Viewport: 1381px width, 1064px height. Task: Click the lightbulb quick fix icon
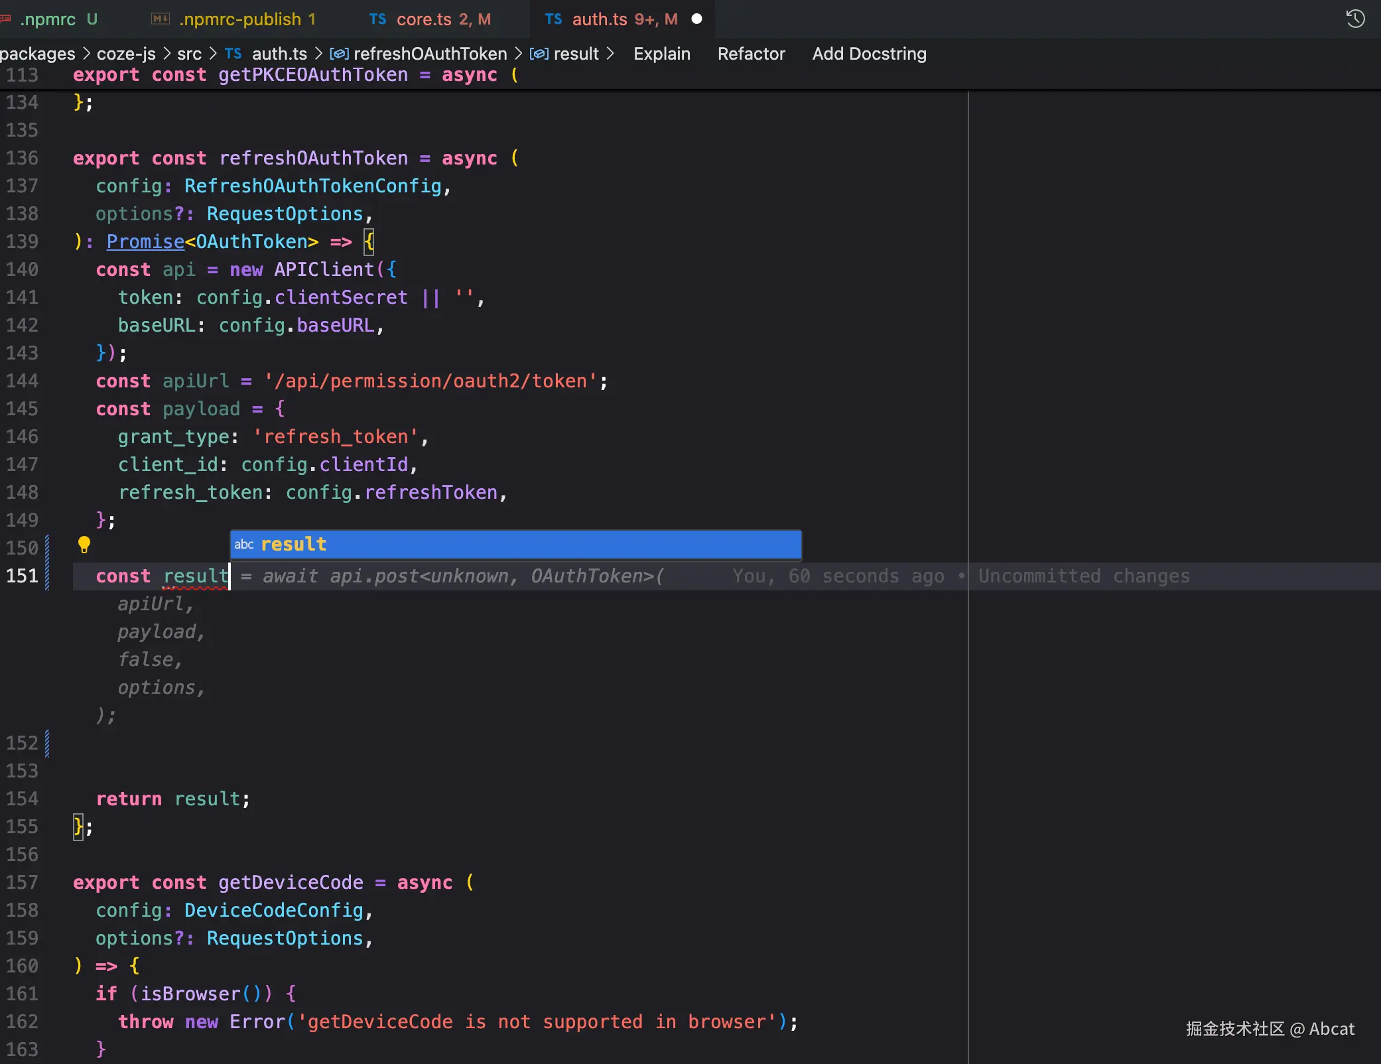tap(84, 545)
